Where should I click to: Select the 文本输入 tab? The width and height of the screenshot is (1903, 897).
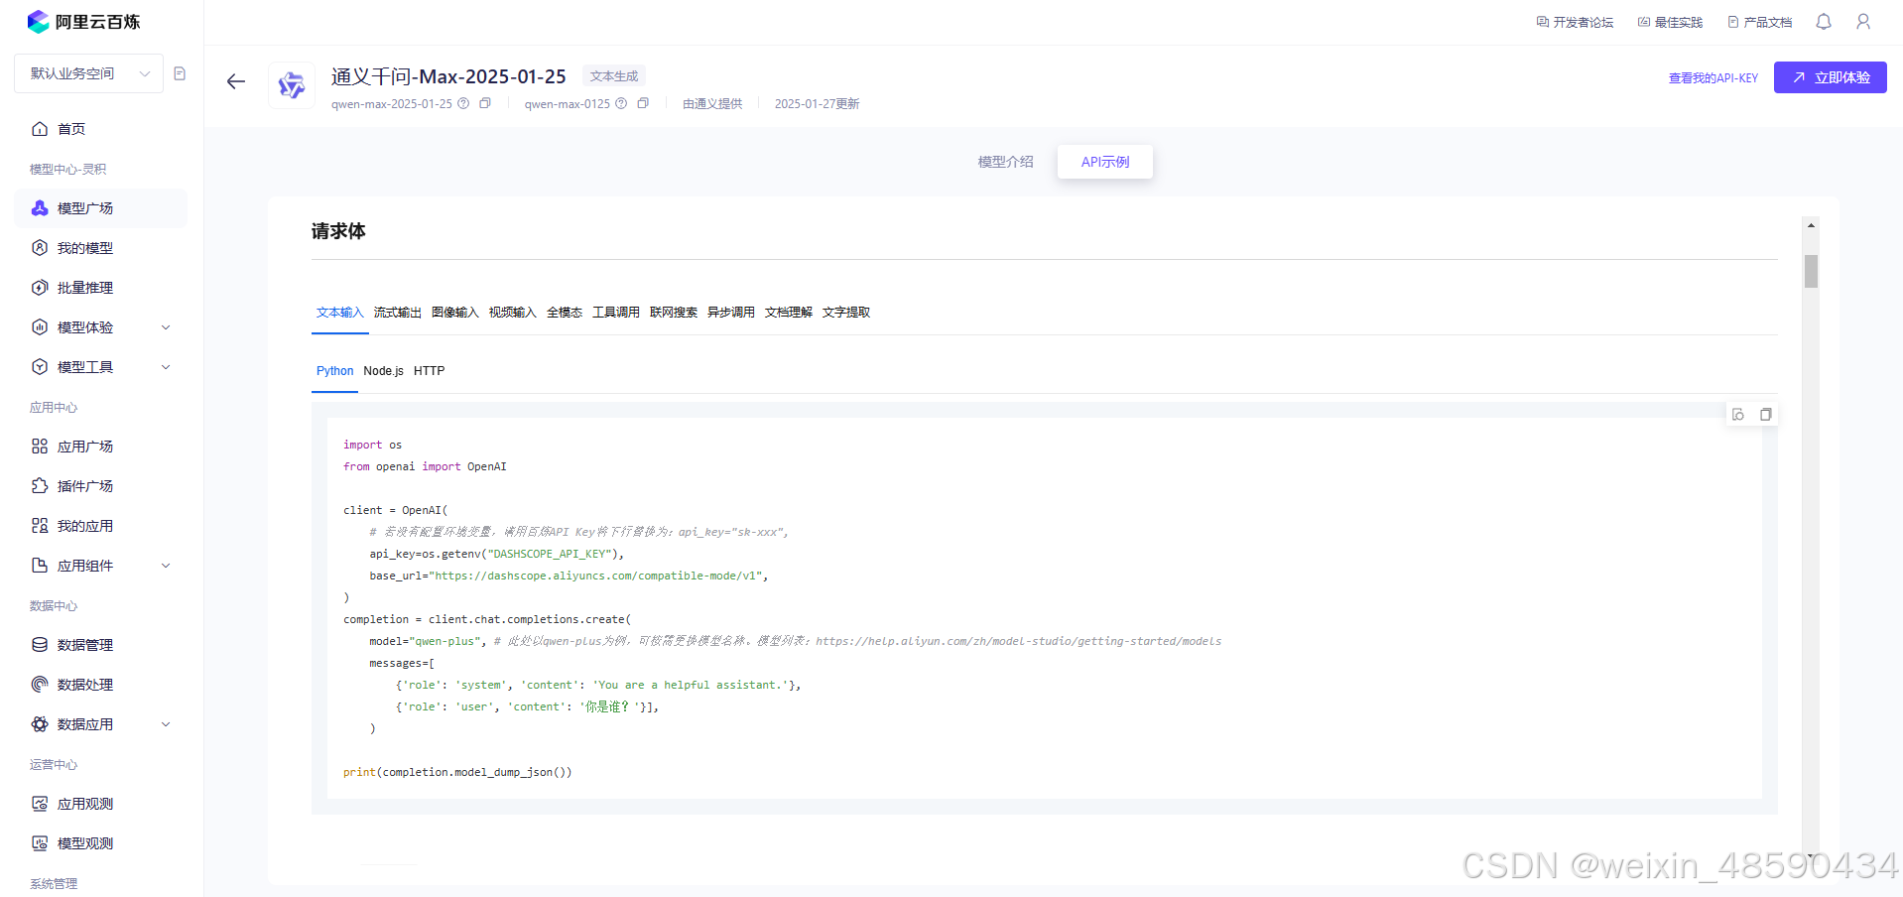(x=340, y=313)
